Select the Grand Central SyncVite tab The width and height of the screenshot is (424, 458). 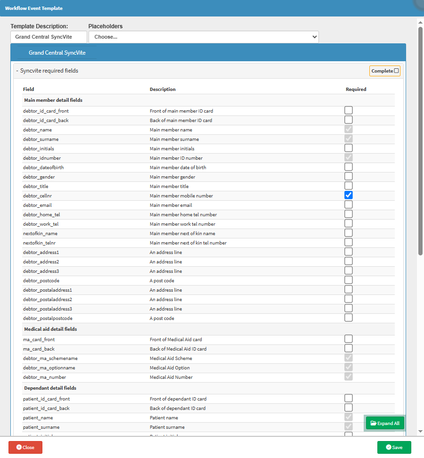[x=57, y=53]
